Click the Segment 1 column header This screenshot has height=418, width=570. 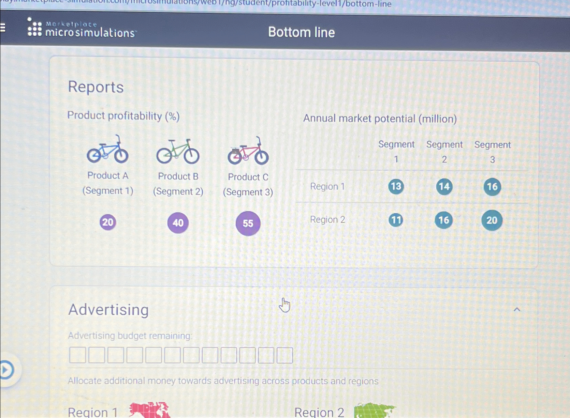pyautogui.click(x=396, y=152)
